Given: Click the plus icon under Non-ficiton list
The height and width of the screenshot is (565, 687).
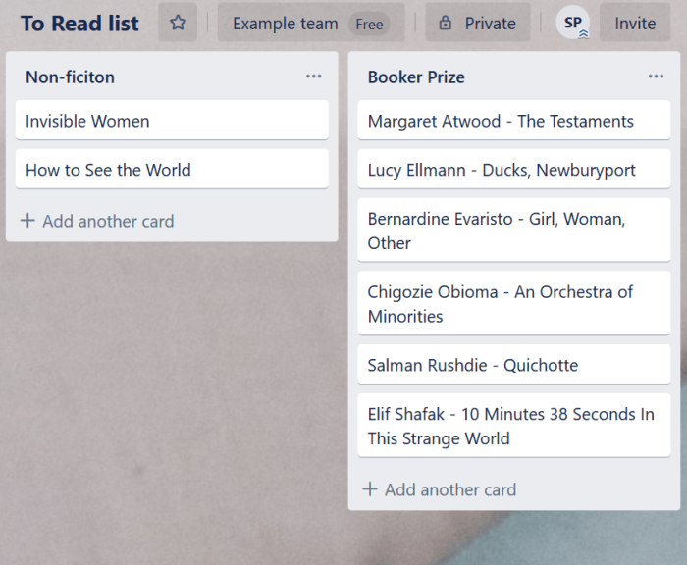Looking at the screenshot, I should [x=27, y=221].
